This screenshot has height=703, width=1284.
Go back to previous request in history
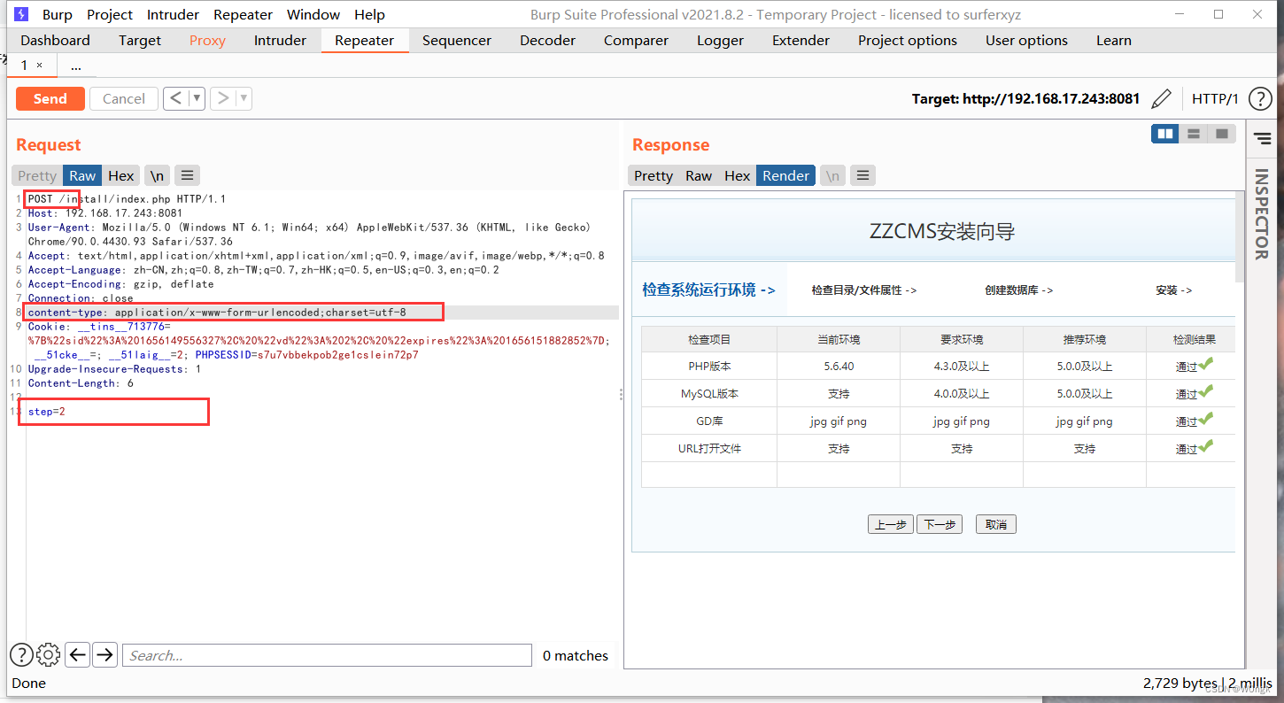tap(176, 98)
